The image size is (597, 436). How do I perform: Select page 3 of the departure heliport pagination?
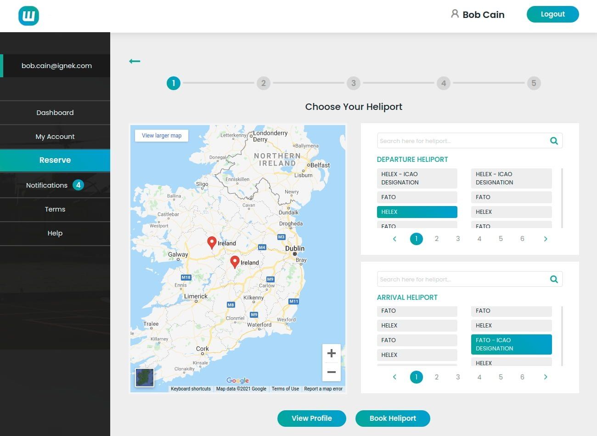click(x=458, y=239)
